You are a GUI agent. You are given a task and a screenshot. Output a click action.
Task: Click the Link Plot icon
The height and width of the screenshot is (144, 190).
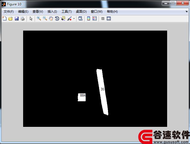point(80,18)
